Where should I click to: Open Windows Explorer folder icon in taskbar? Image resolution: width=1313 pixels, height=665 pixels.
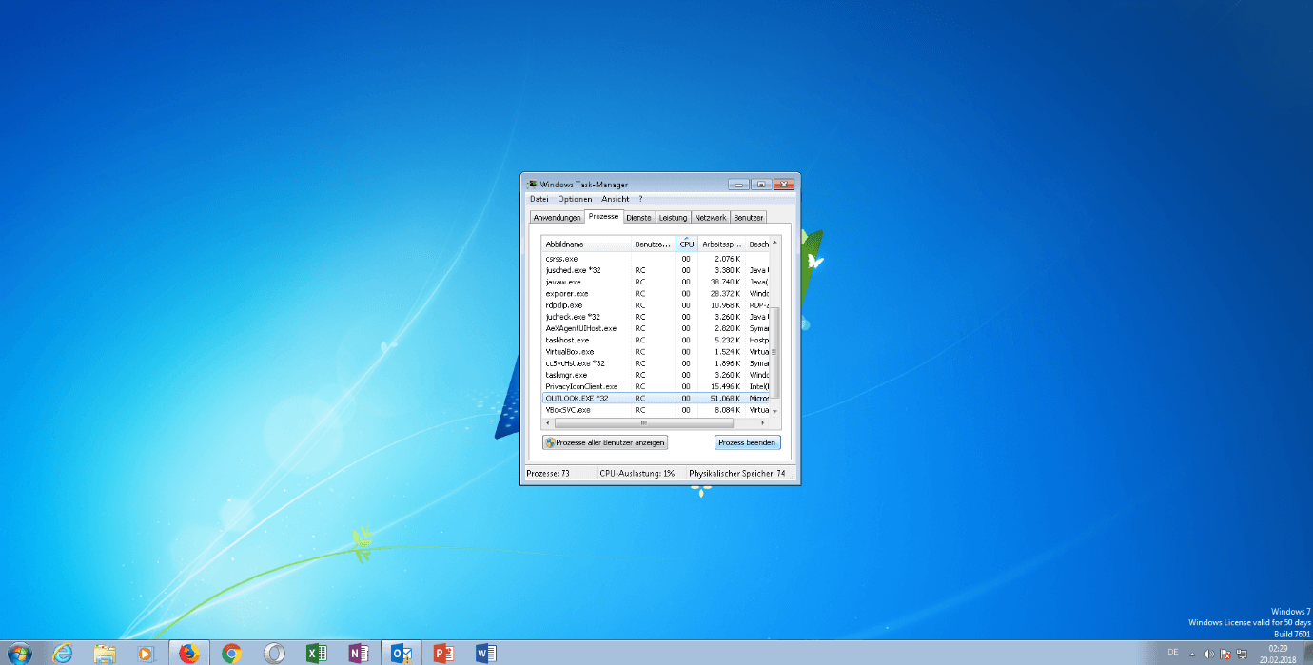105,653
